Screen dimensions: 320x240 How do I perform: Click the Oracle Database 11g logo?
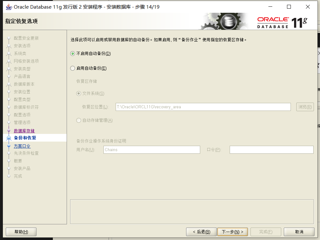coord(282,22)
